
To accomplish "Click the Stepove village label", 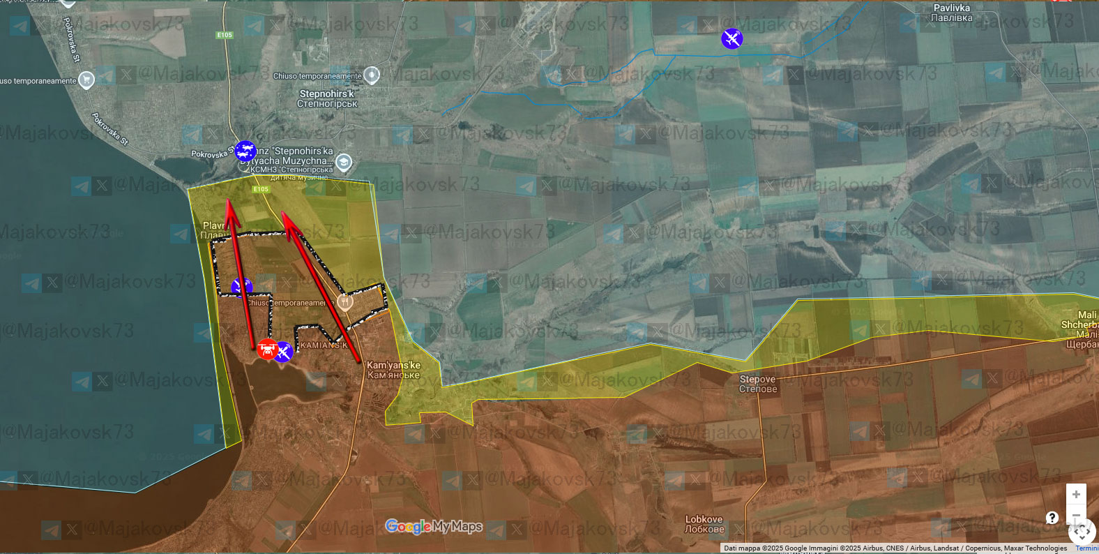I will coord(757,384).
